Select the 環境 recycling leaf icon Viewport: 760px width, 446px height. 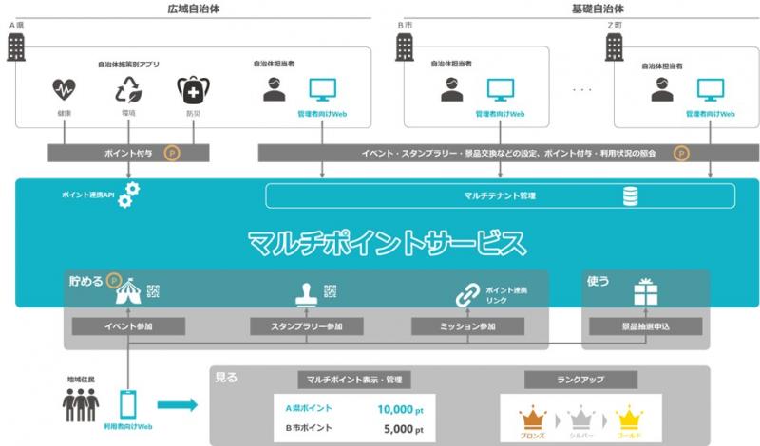click(x=127, y=90)
